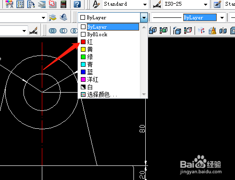Open the Markup Set Manager icon
235x180 pixels.
point(53,4)
